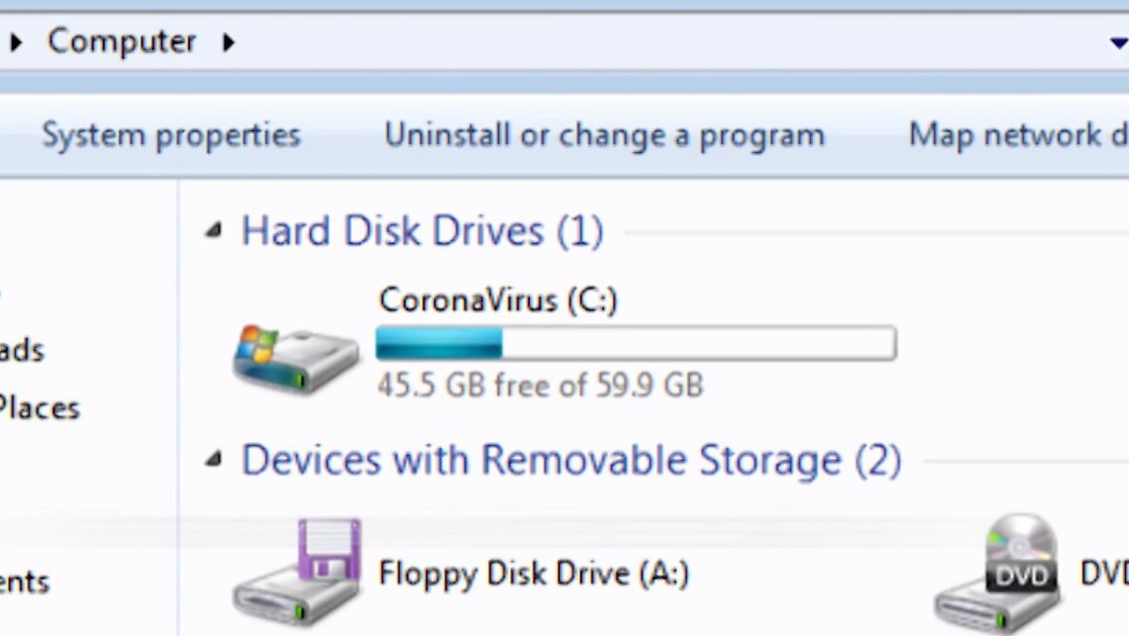
Task: Open the CoronaVirus (C:) drive icon
Action: coord(295,359)
